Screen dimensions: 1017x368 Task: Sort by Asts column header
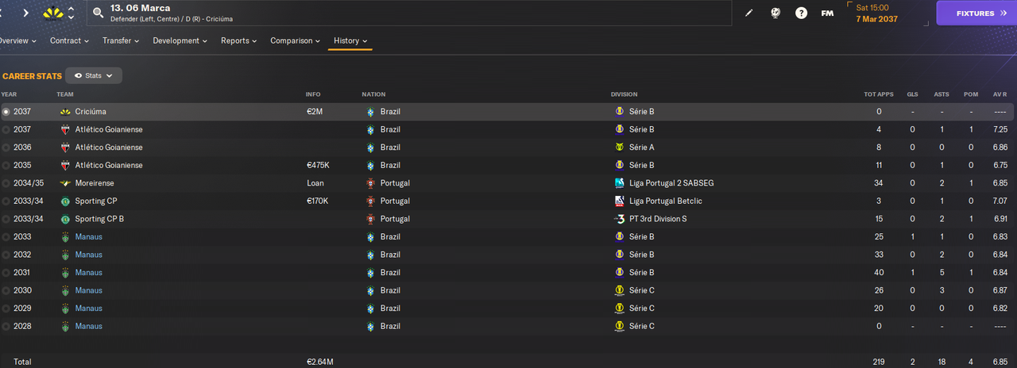tap(942, 94)
